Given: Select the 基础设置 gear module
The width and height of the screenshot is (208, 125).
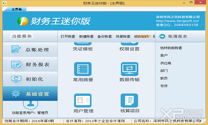Looking at the screenshot, I should point(30,93).
